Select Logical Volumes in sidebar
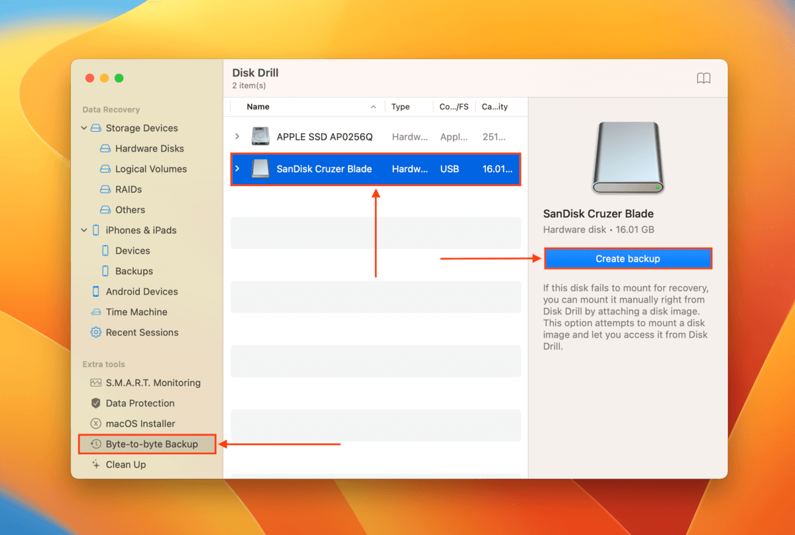This screenshot has width=795, height=535. click(151, 169)
